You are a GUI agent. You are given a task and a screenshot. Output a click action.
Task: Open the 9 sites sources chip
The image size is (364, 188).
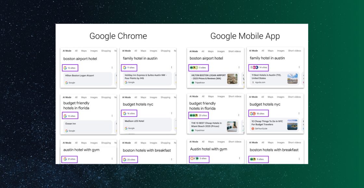pos(259,159)
